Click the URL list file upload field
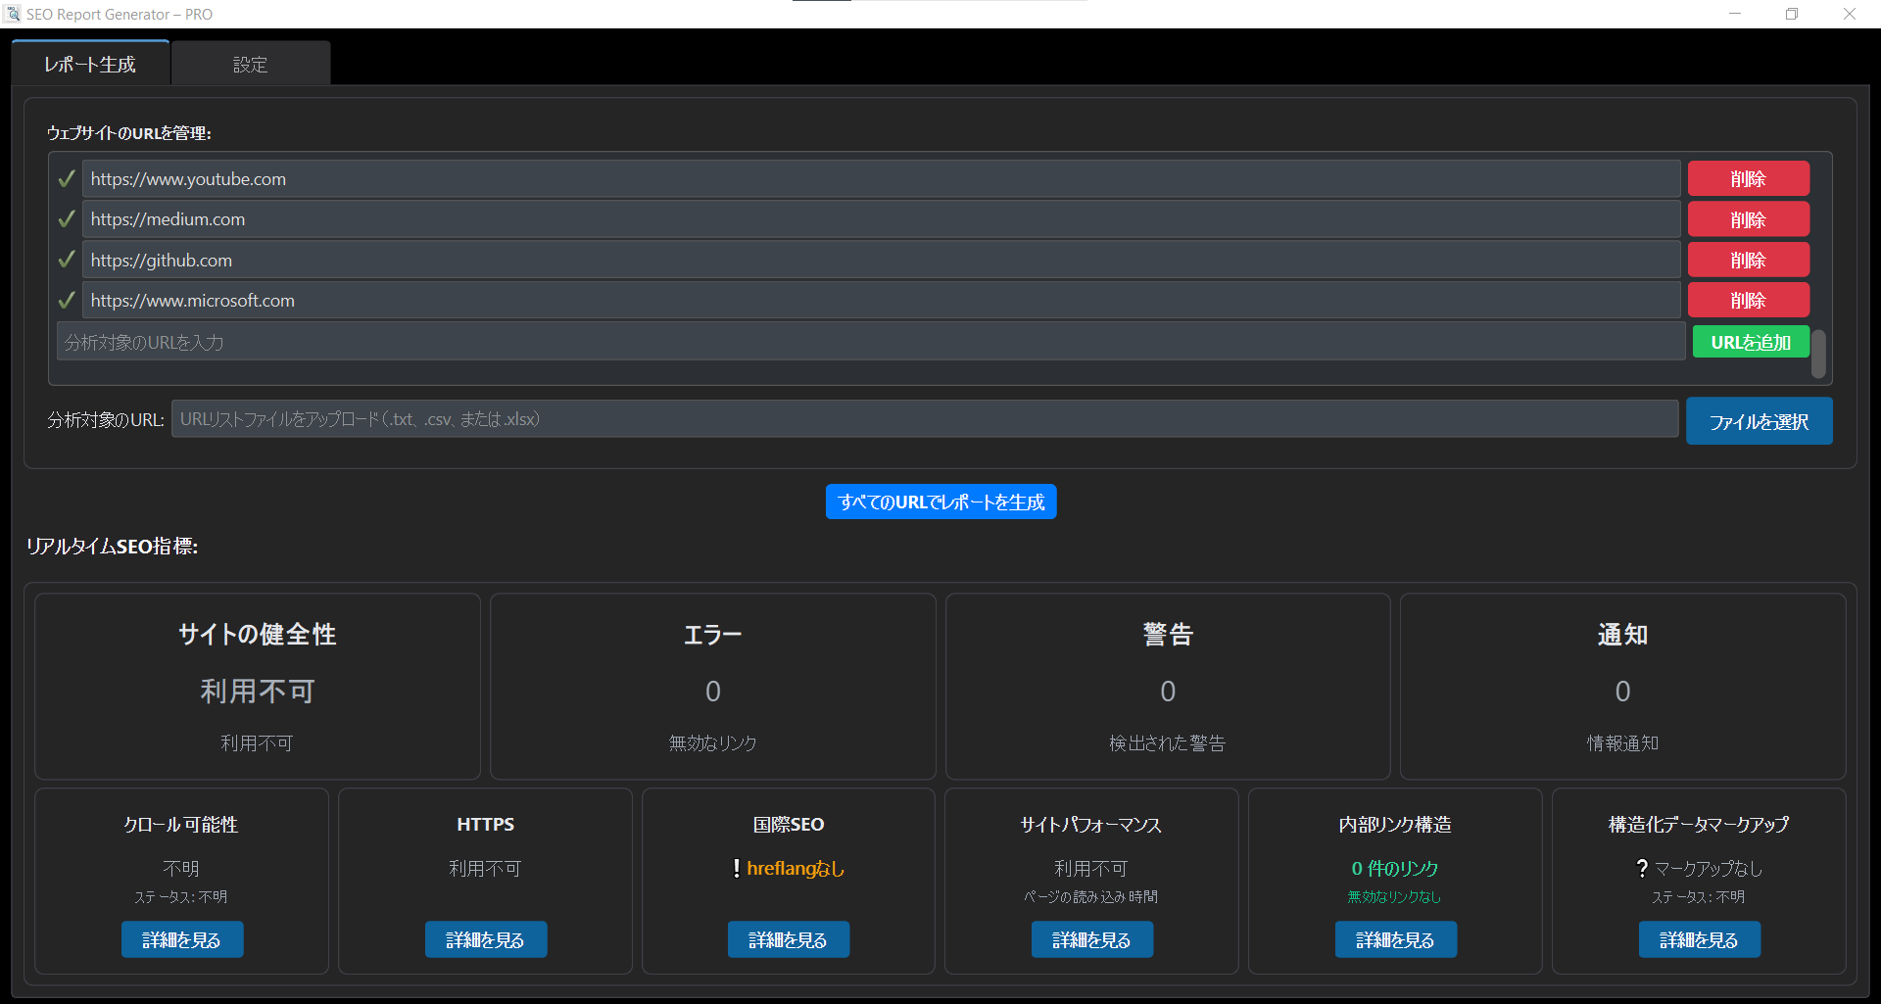 (x=924, y=419)
